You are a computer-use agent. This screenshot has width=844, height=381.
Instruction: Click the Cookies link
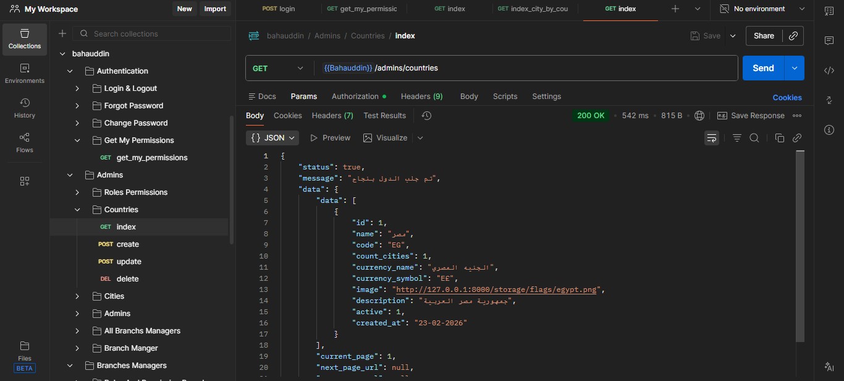(x=787, y=98)
